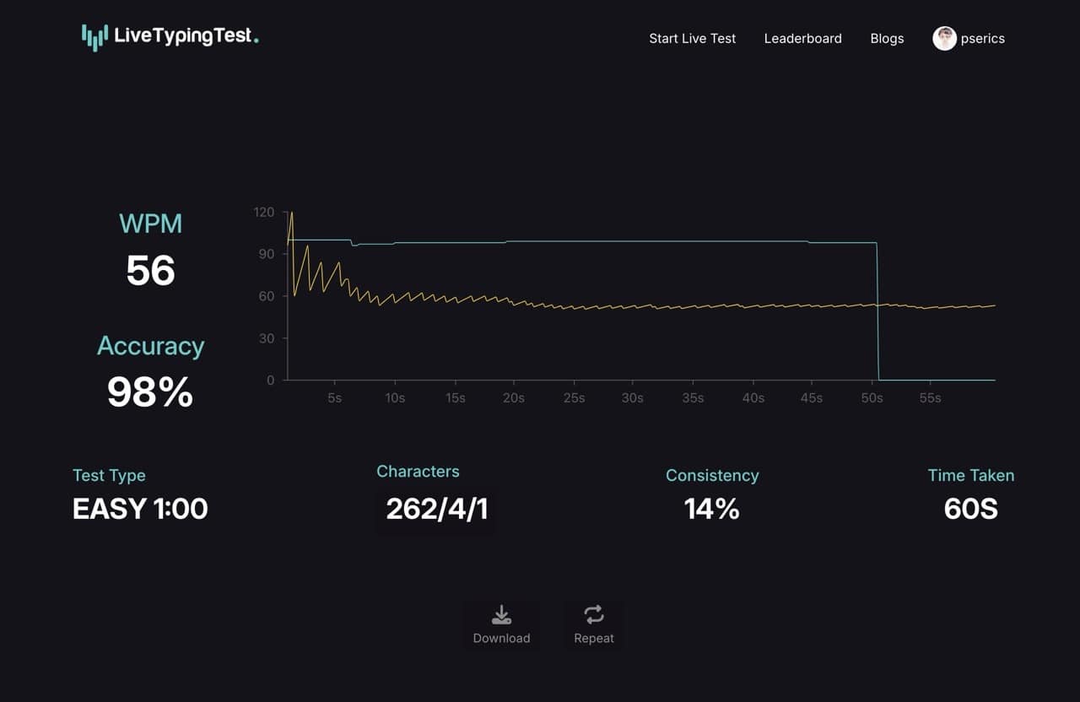Click the 120 y-axis label
The width and height of the screenshot is (1080, 702).
(x=264, y=212)
